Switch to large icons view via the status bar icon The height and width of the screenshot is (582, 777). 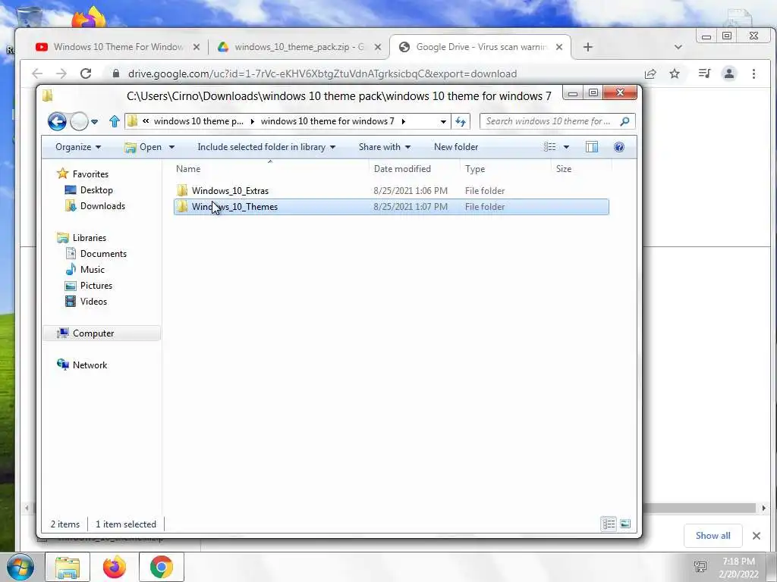pos(625,524)
